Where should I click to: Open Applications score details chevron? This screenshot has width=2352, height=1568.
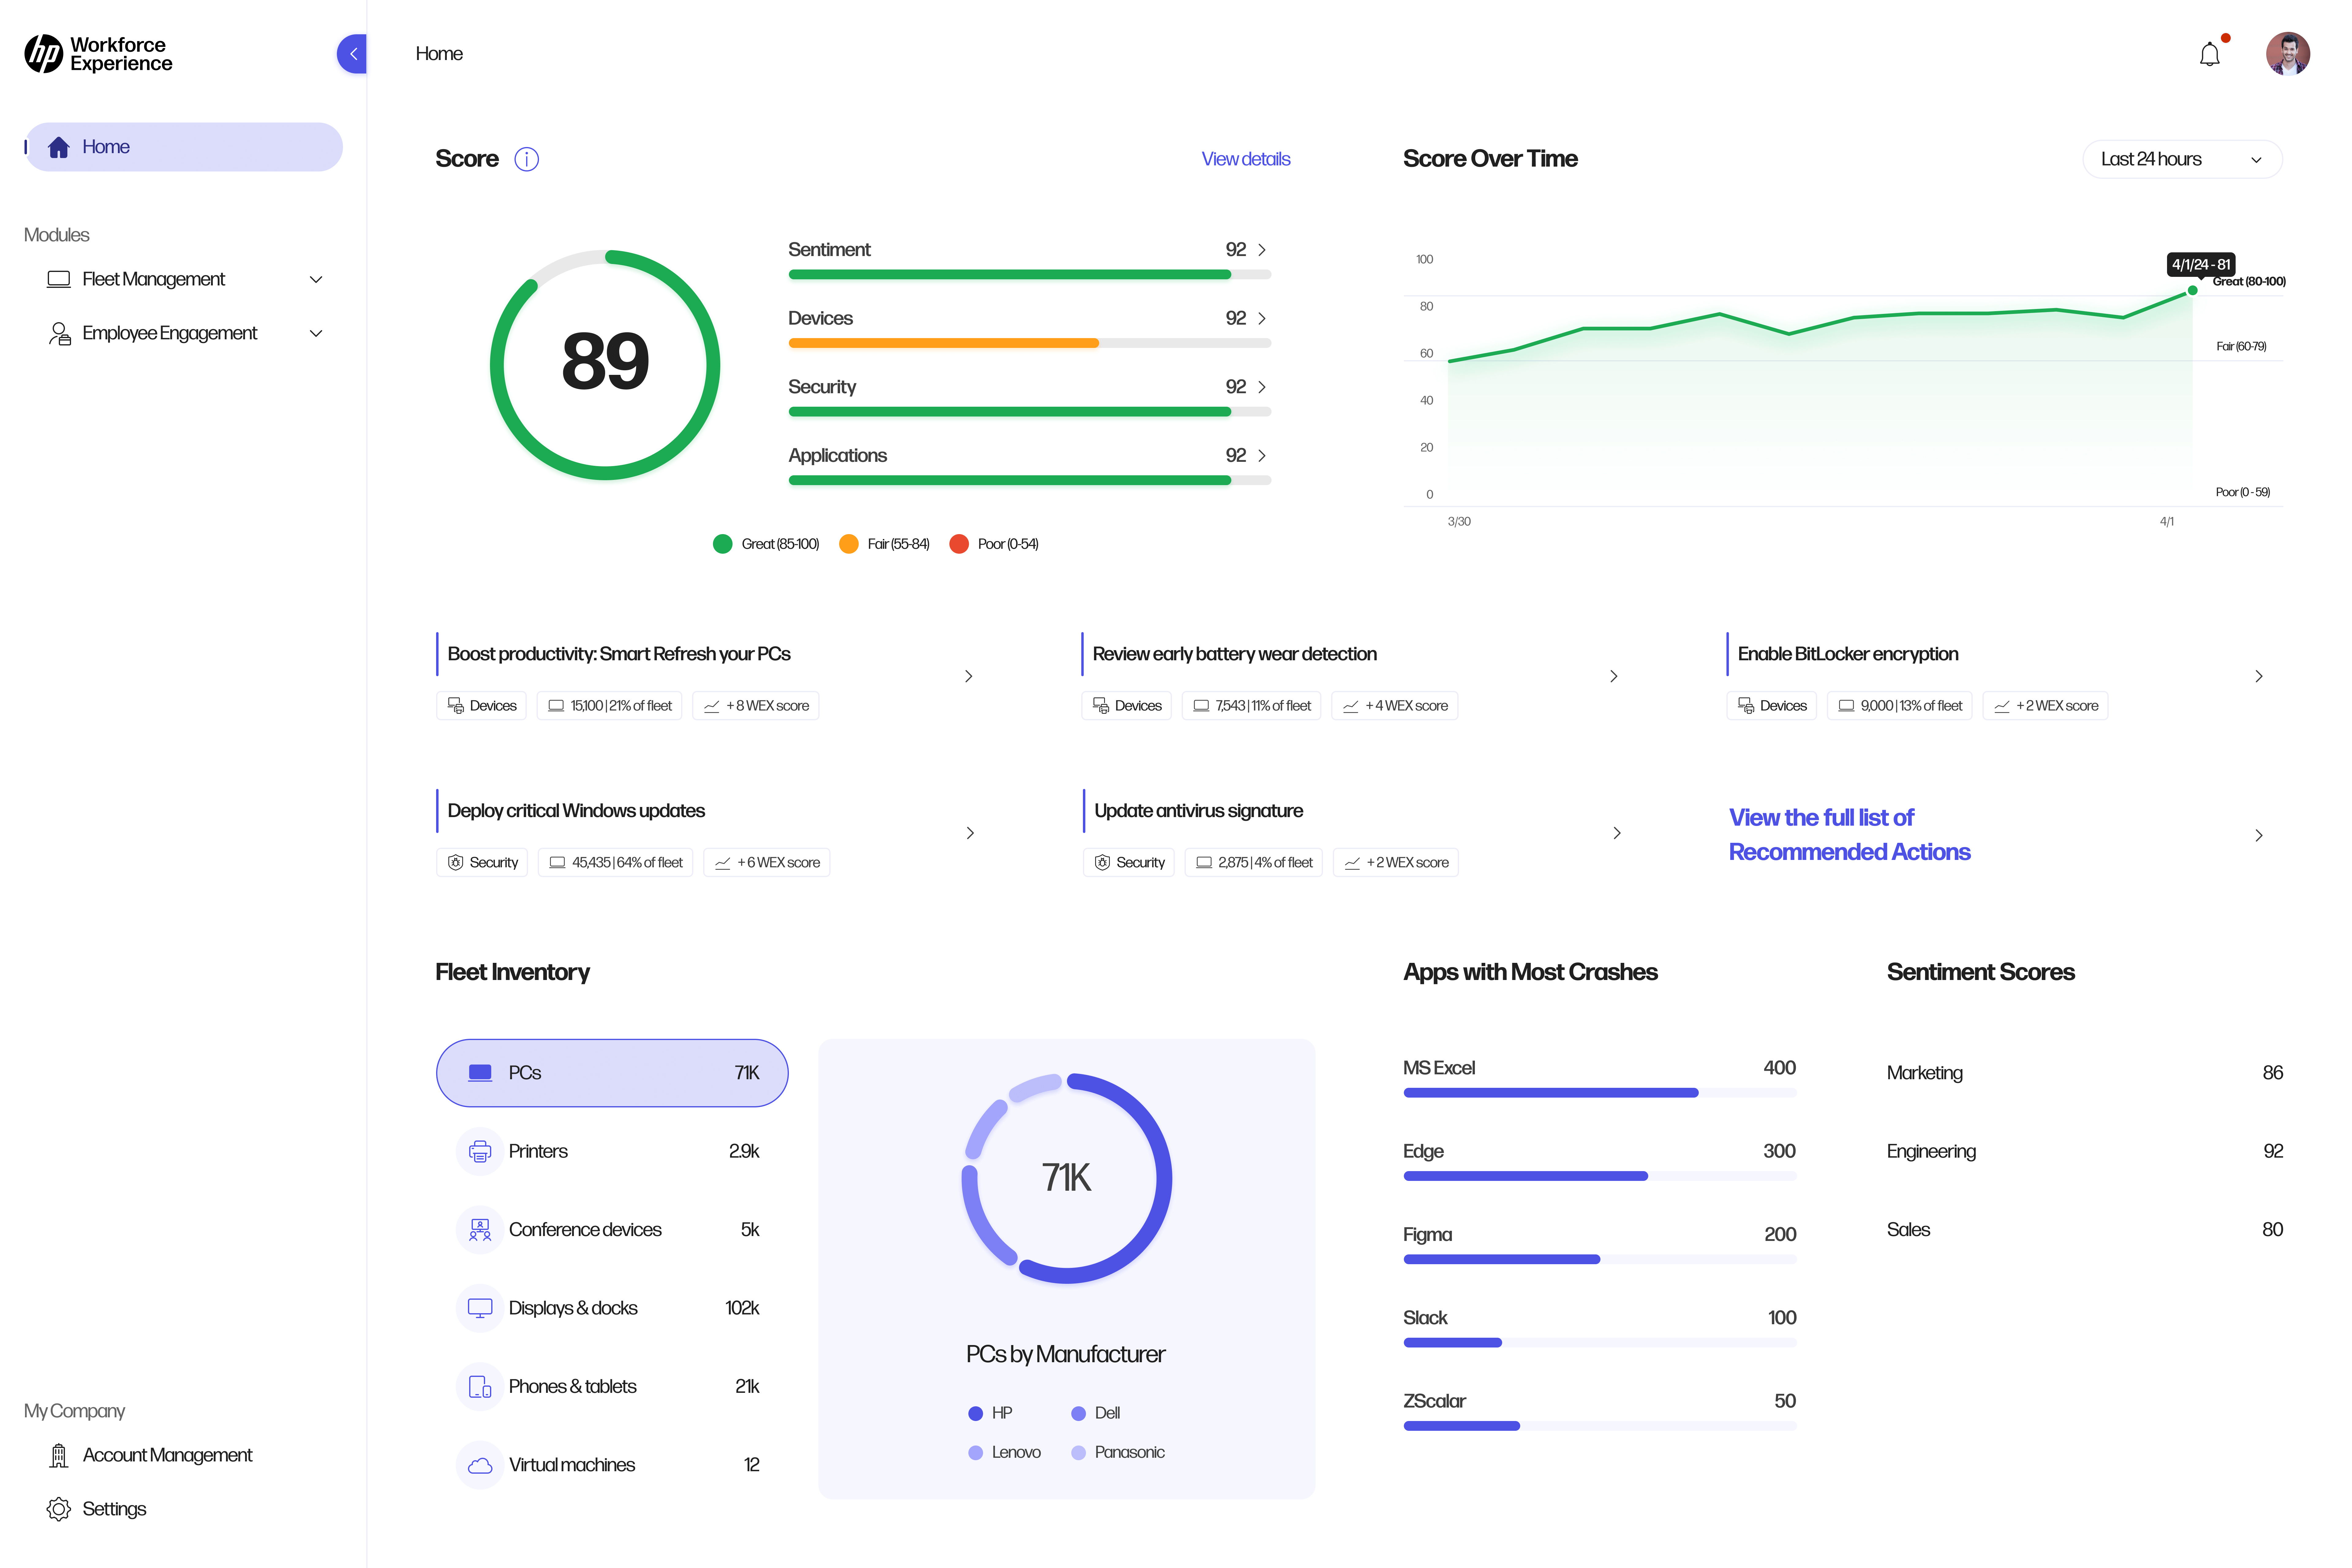point(1262,456)
